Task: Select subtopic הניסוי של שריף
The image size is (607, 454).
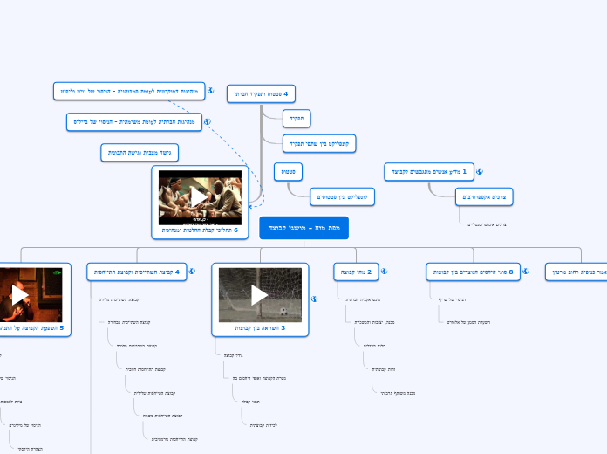Action: point(452,299)
